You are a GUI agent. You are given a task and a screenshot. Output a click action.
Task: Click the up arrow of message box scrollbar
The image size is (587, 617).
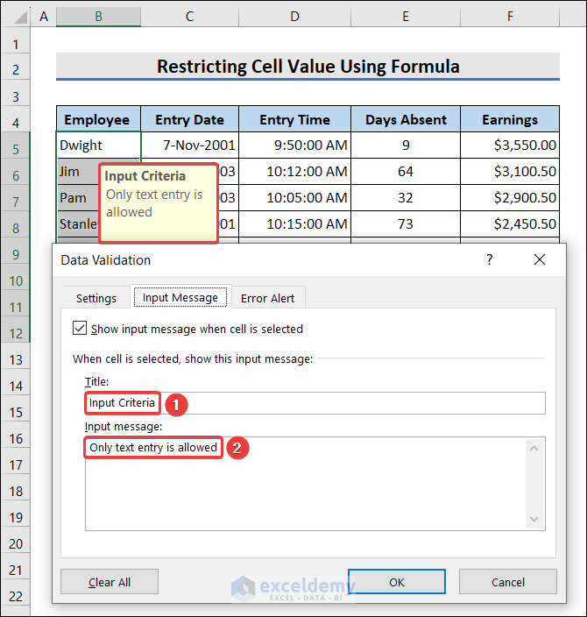(x=534, y=448)
